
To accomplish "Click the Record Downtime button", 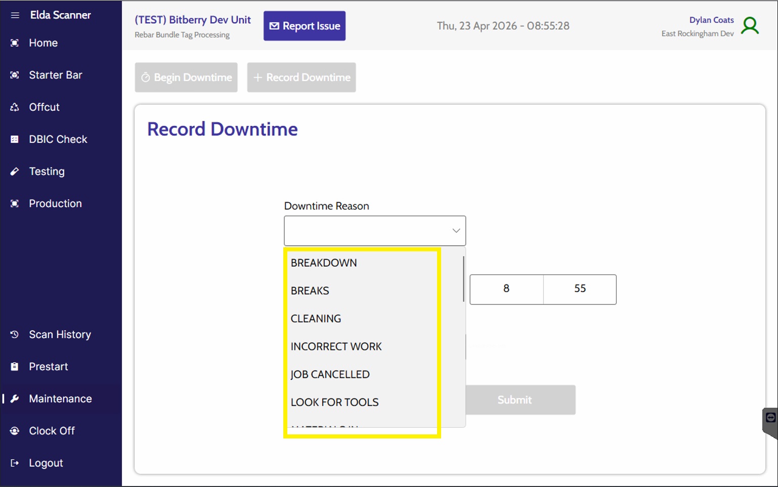I will [301, 77].
